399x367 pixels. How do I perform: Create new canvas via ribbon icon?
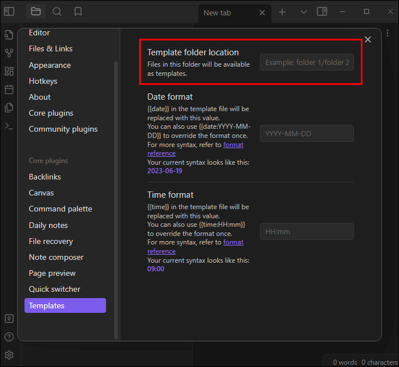(x=9, y=71)
